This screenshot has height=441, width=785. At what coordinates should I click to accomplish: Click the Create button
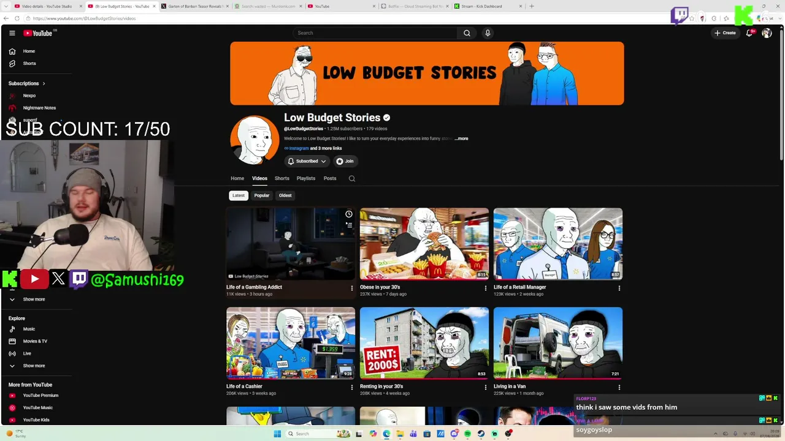tap(725, 33)
